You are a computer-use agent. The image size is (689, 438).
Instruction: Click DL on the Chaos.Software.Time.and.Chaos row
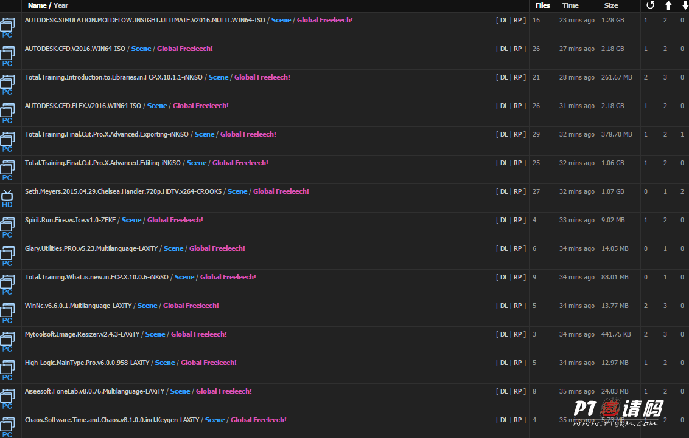504,420
